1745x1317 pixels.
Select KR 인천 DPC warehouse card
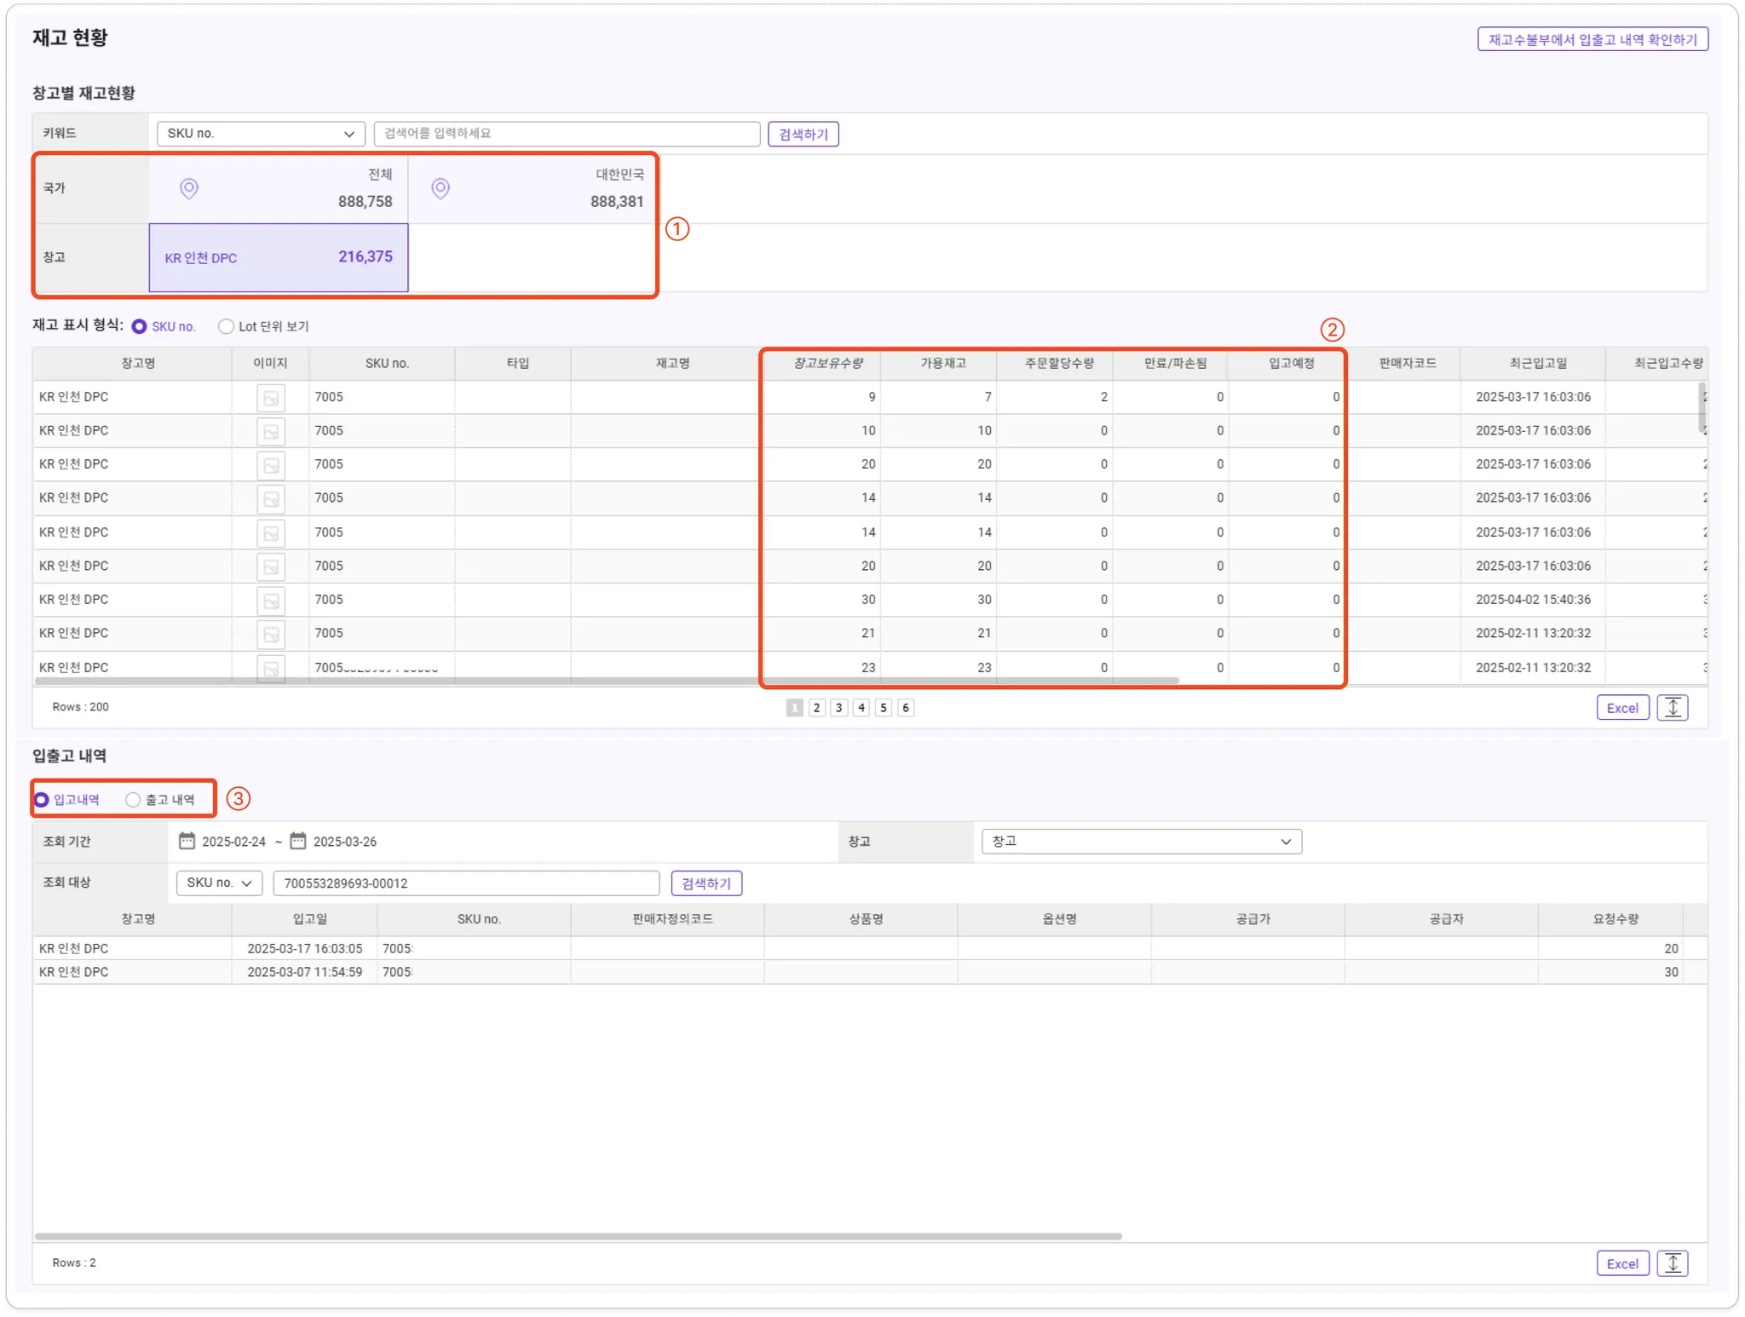(279, 258)
